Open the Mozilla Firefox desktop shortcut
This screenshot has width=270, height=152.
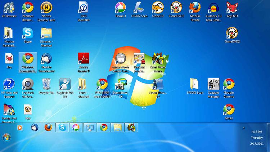195,8
